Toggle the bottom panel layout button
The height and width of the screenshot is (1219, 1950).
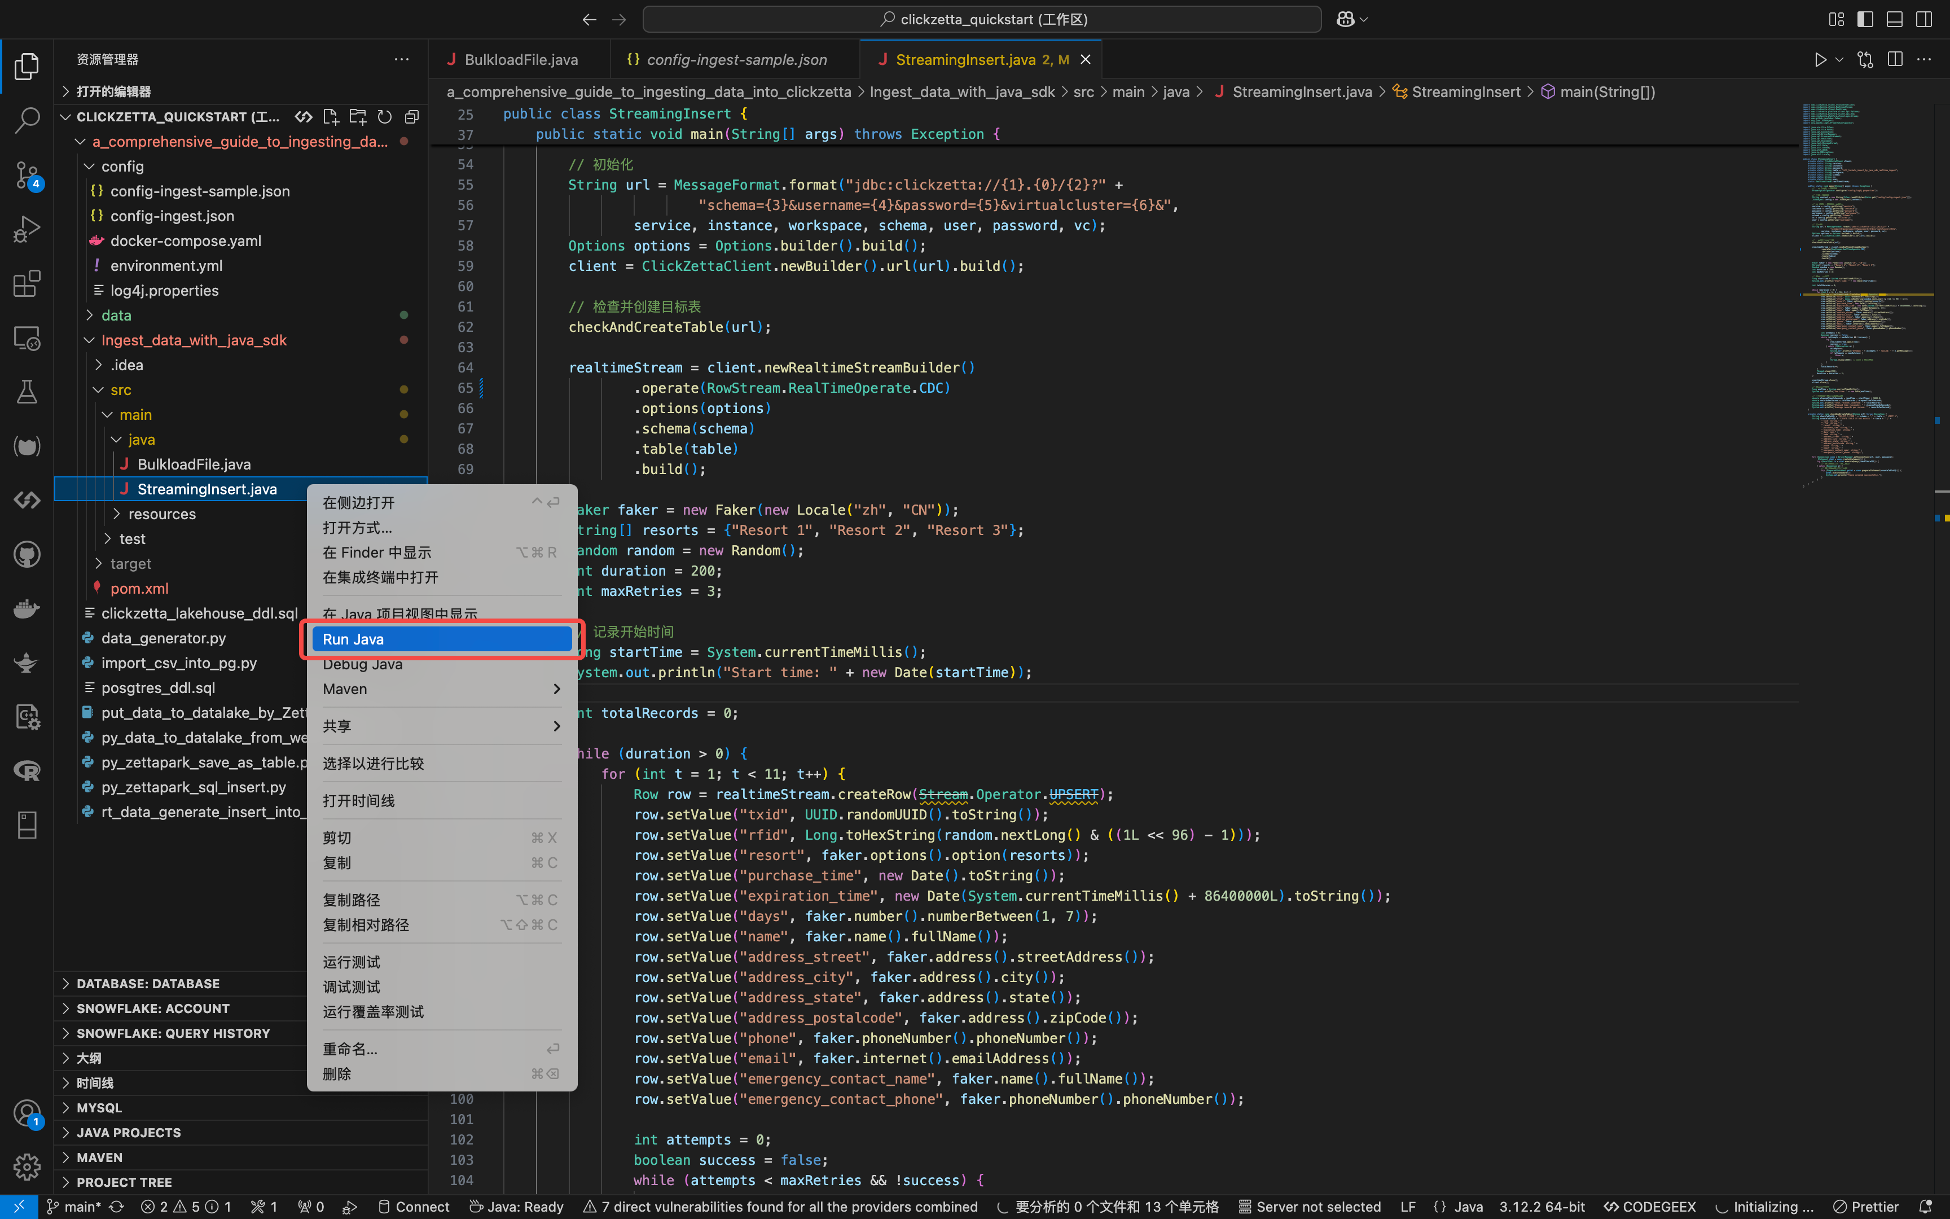pos(1894,19)
